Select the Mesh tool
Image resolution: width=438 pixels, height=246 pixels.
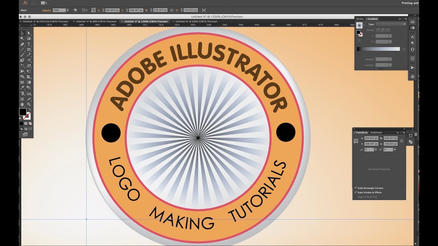pyautogui.click(x=22, y=82)
